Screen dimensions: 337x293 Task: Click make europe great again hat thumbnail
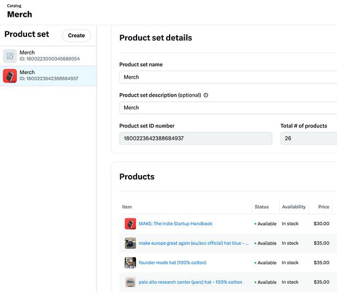[x=130, y=243]
